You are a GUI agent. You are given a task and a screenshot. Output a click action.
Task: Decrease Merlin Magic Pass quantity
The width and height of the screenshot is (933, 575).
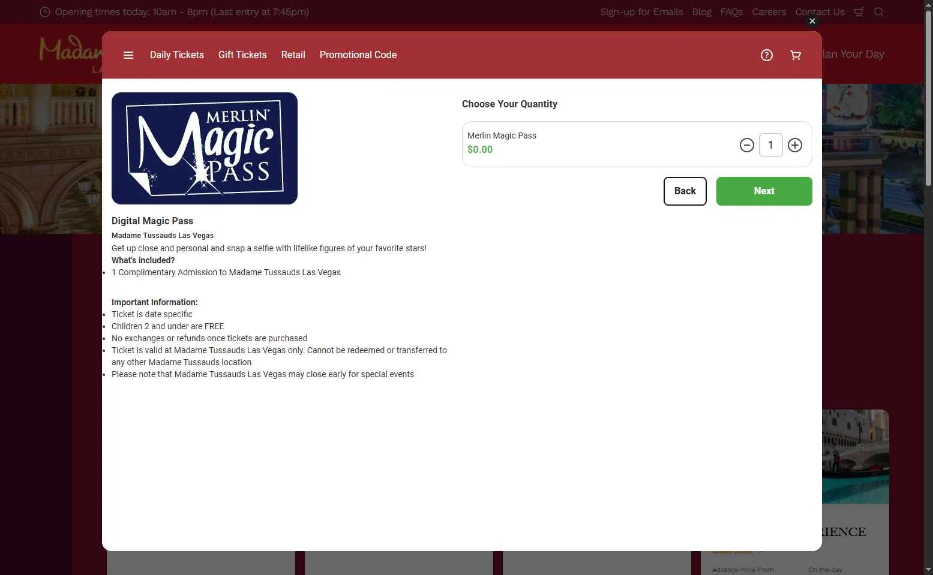coord(747,145)
